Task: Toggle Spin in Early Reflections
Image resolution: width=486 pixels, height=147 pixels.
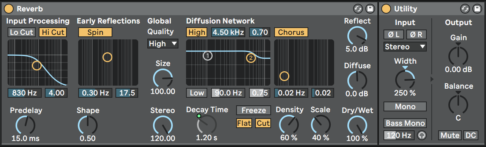Action: coord(95,32)
